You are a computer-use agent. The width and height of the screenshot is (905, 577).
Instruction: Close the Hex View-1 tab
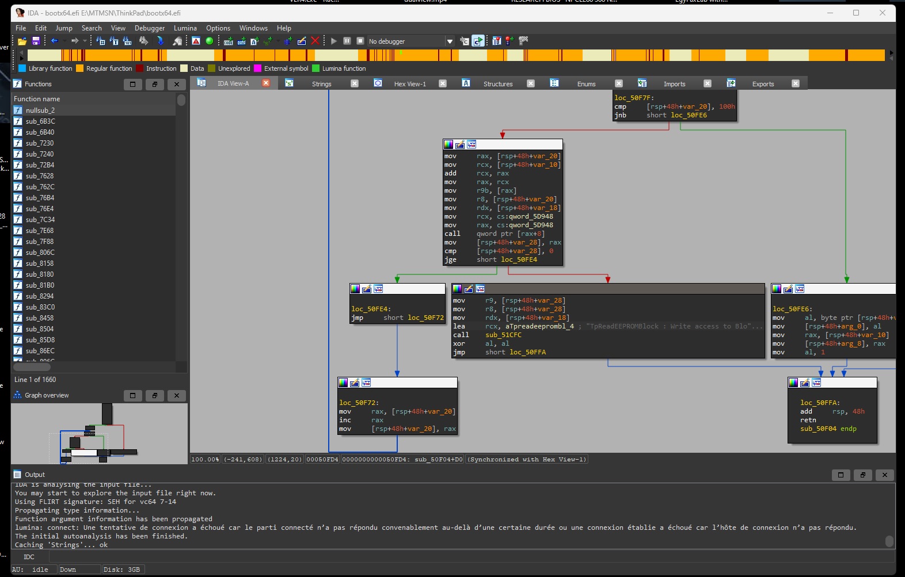pos(443,83)
